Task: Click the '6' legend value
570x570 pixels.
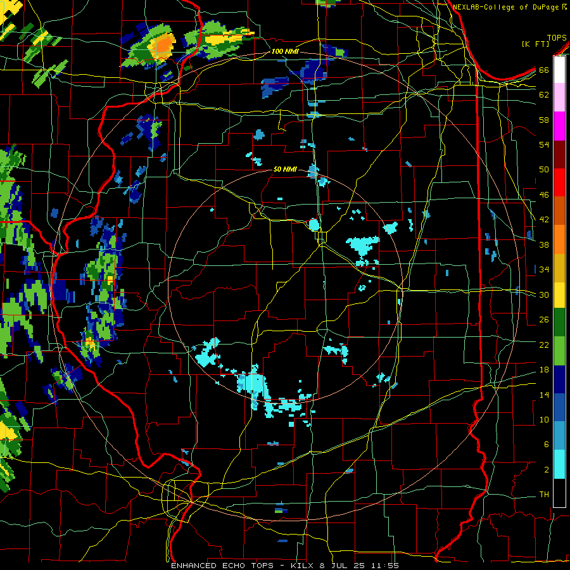Action: click(x=547, y=445)
